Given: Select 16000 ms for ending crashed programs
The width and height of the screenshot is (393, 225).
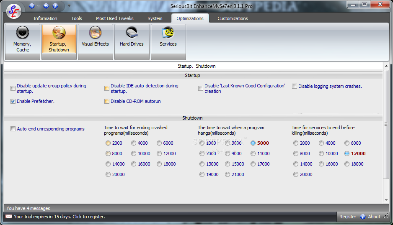Looking at the screenshot, I should click(x=134, y=164).
